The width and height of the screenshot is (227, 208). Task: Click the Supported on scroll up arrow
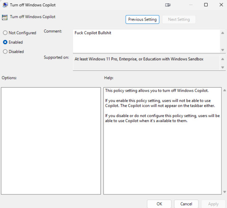click(223, 59)
